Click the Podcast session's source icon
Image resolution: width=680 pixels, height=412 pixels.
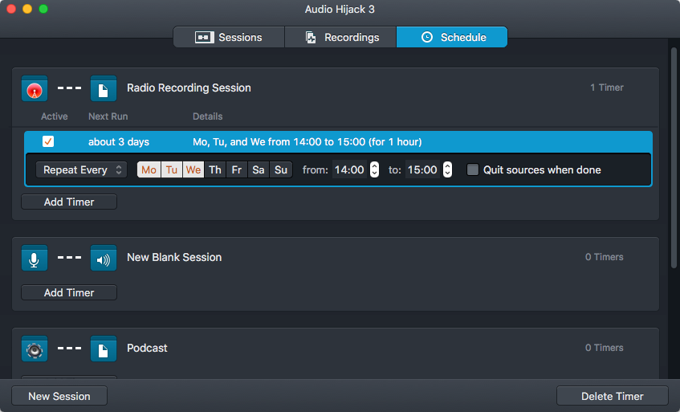pyautogui.click(x=35, y=349)
